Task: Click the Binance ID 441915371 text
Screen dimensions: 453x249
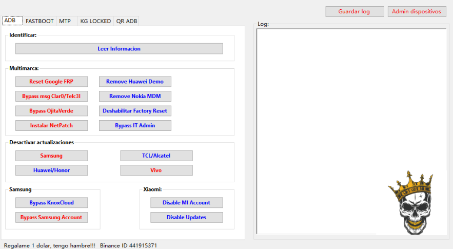Action: tap(128, 245)
